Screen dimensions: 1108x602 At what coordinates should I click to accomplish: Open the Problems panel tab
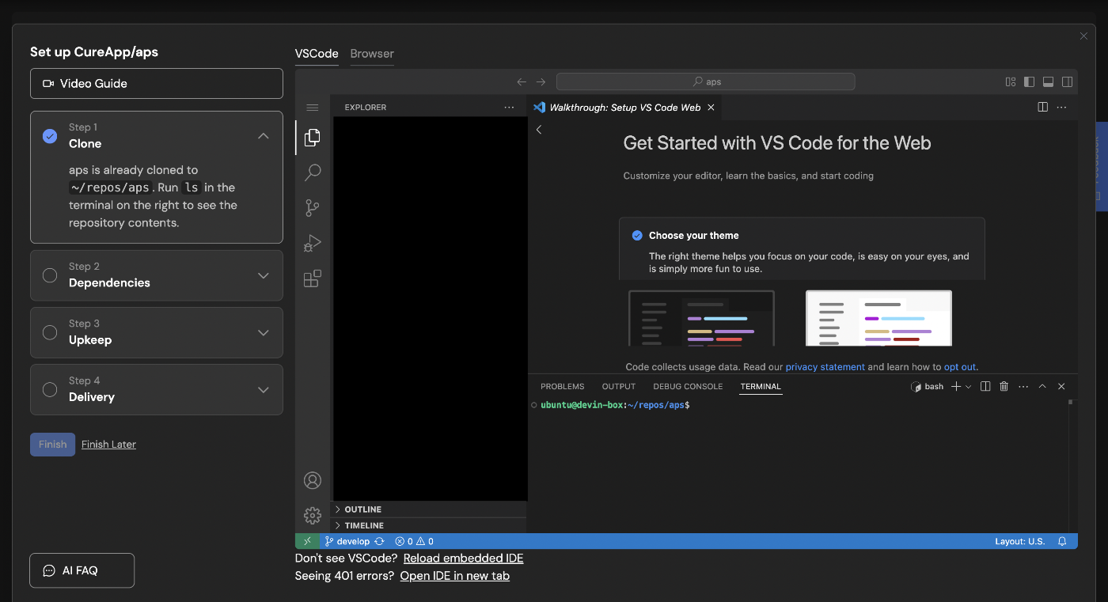563,386
